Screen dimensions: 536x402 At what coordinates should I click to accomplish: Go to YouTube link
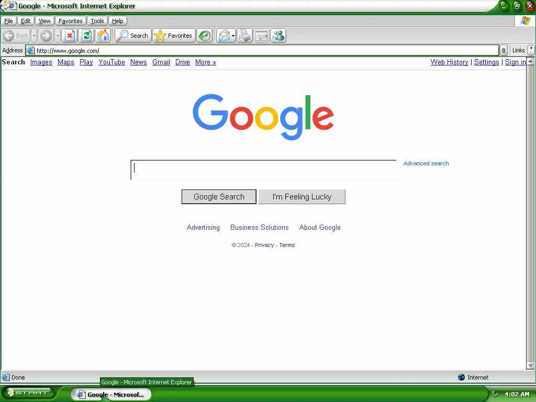pyautogui.click(x=112, y=62)
